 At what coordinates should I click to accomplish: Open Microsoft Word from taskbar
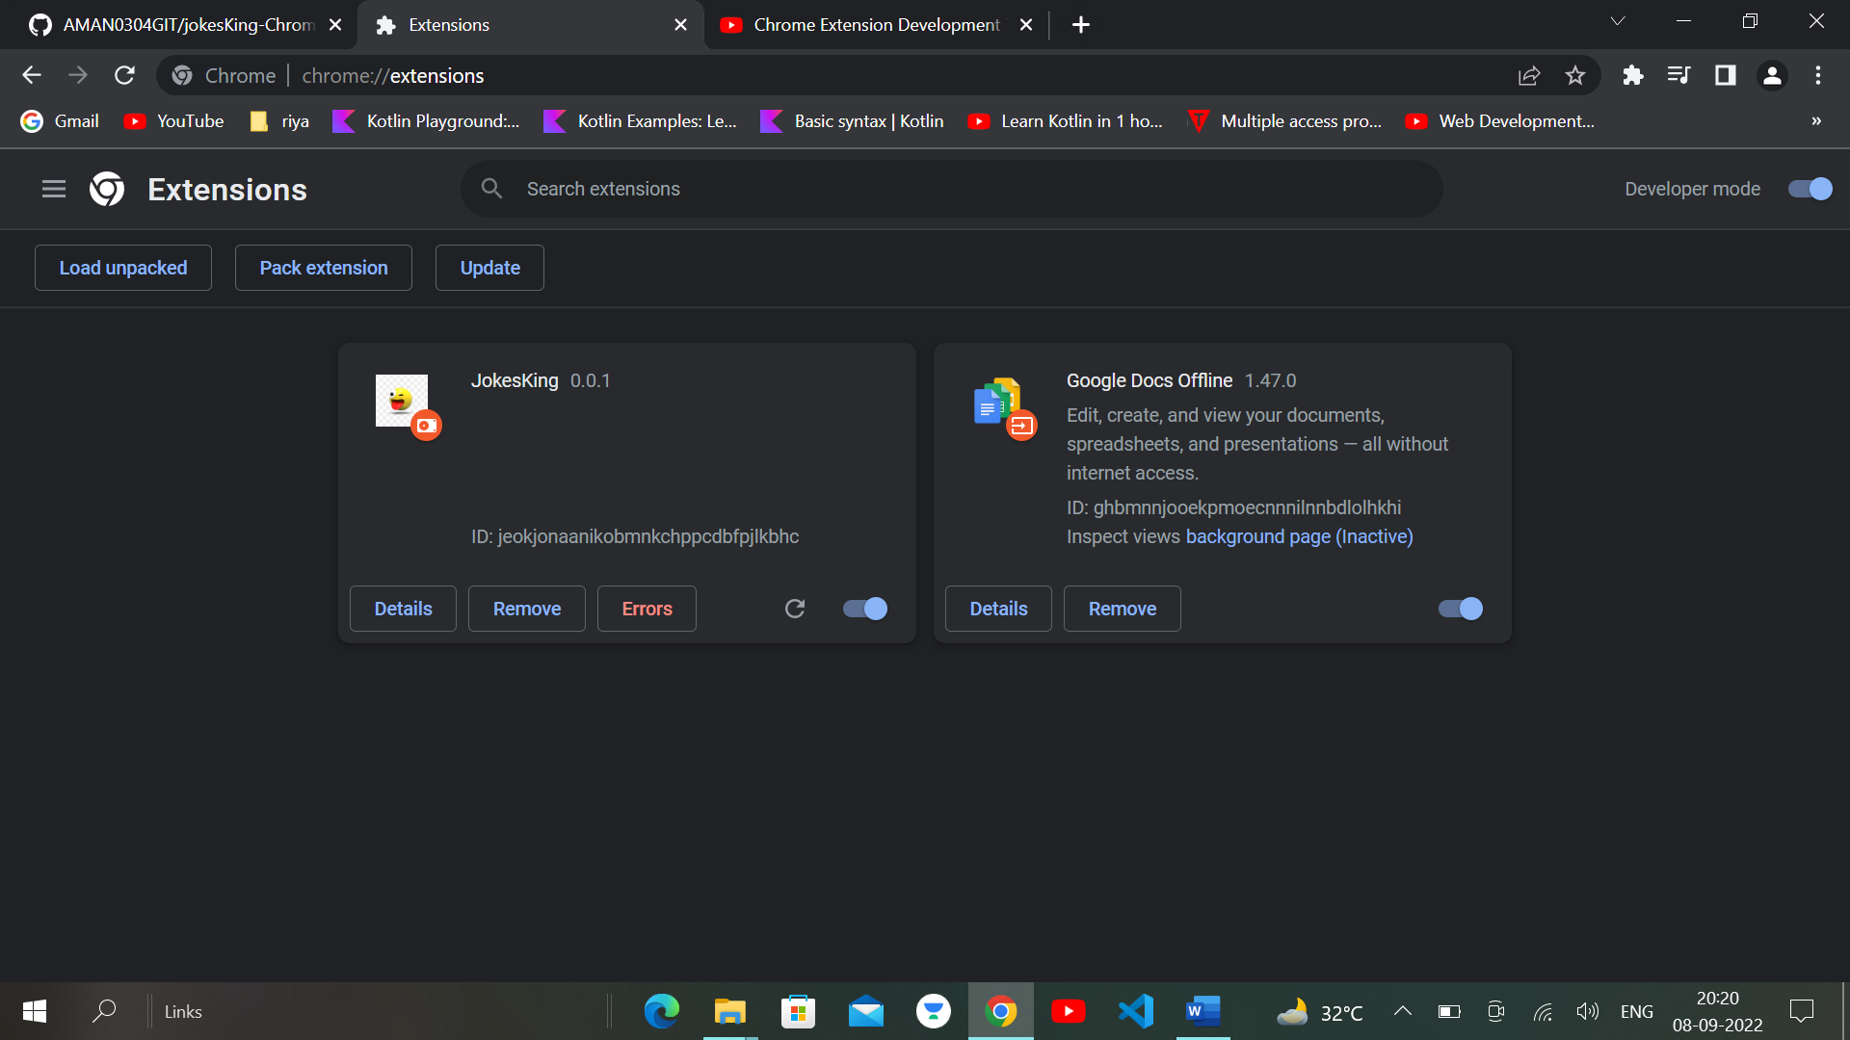(x=1203, y=1011)
